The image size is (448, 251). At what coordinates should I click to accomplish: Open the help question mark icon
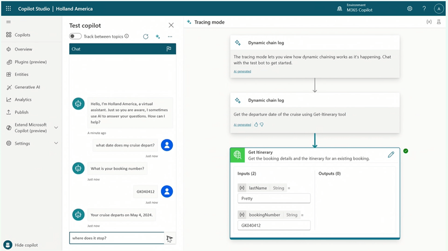(424, 9)
